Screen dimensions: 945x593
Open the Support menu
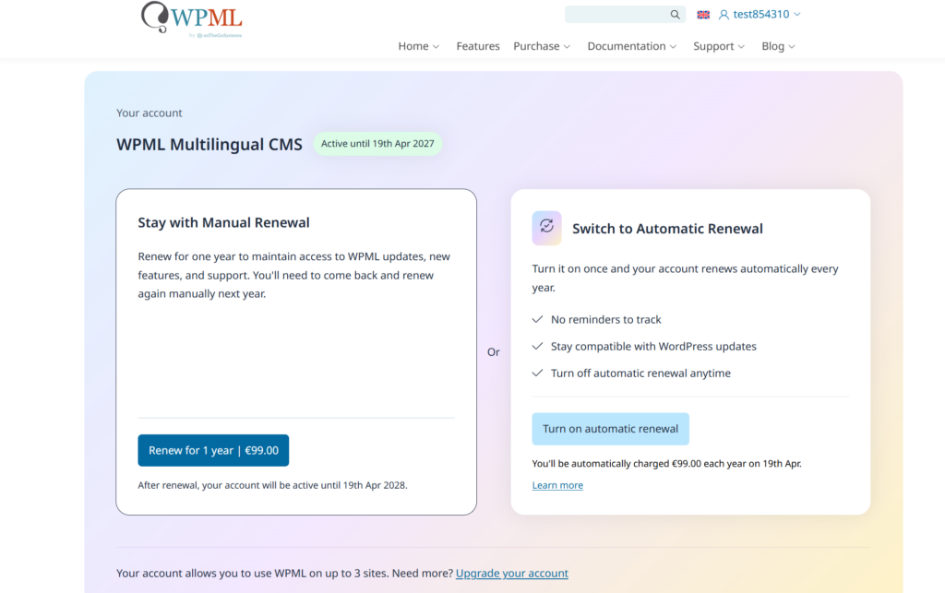pyautogui.click(x=714, y=45)
